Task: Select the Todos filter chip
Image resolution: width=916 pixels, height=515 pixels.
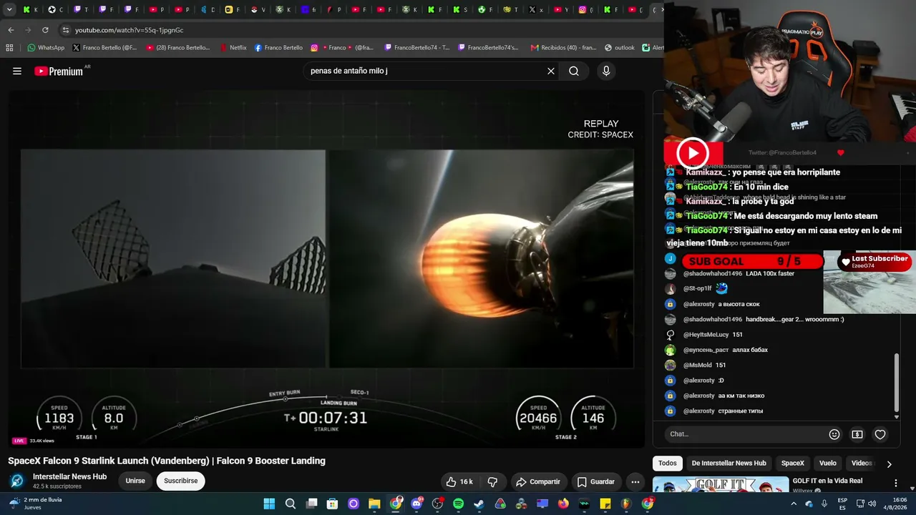Action: (668, 463)
